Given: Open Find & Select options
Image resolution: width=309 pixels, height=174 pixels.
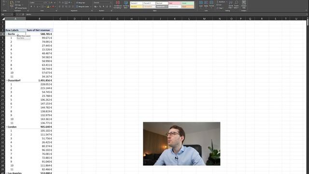Looking at the screenshot, I should (x=236, y=4).
